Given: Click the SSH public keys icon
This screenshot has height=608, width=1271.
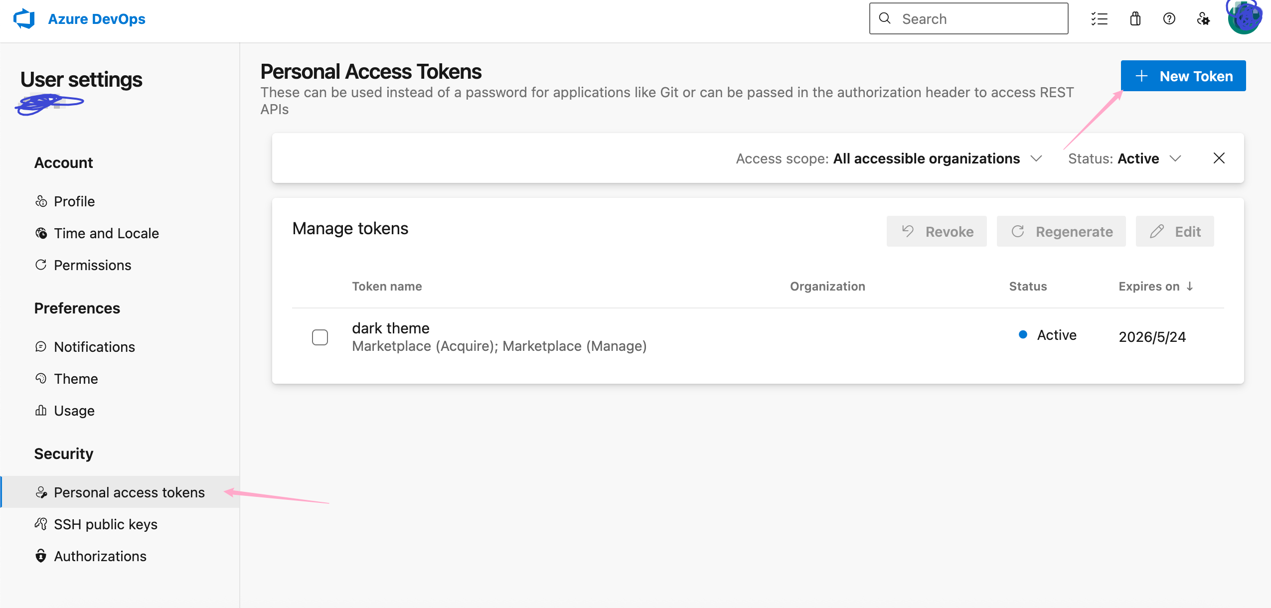Looking at the screenshot, I should pyautogui.click(x=41, y=524).
